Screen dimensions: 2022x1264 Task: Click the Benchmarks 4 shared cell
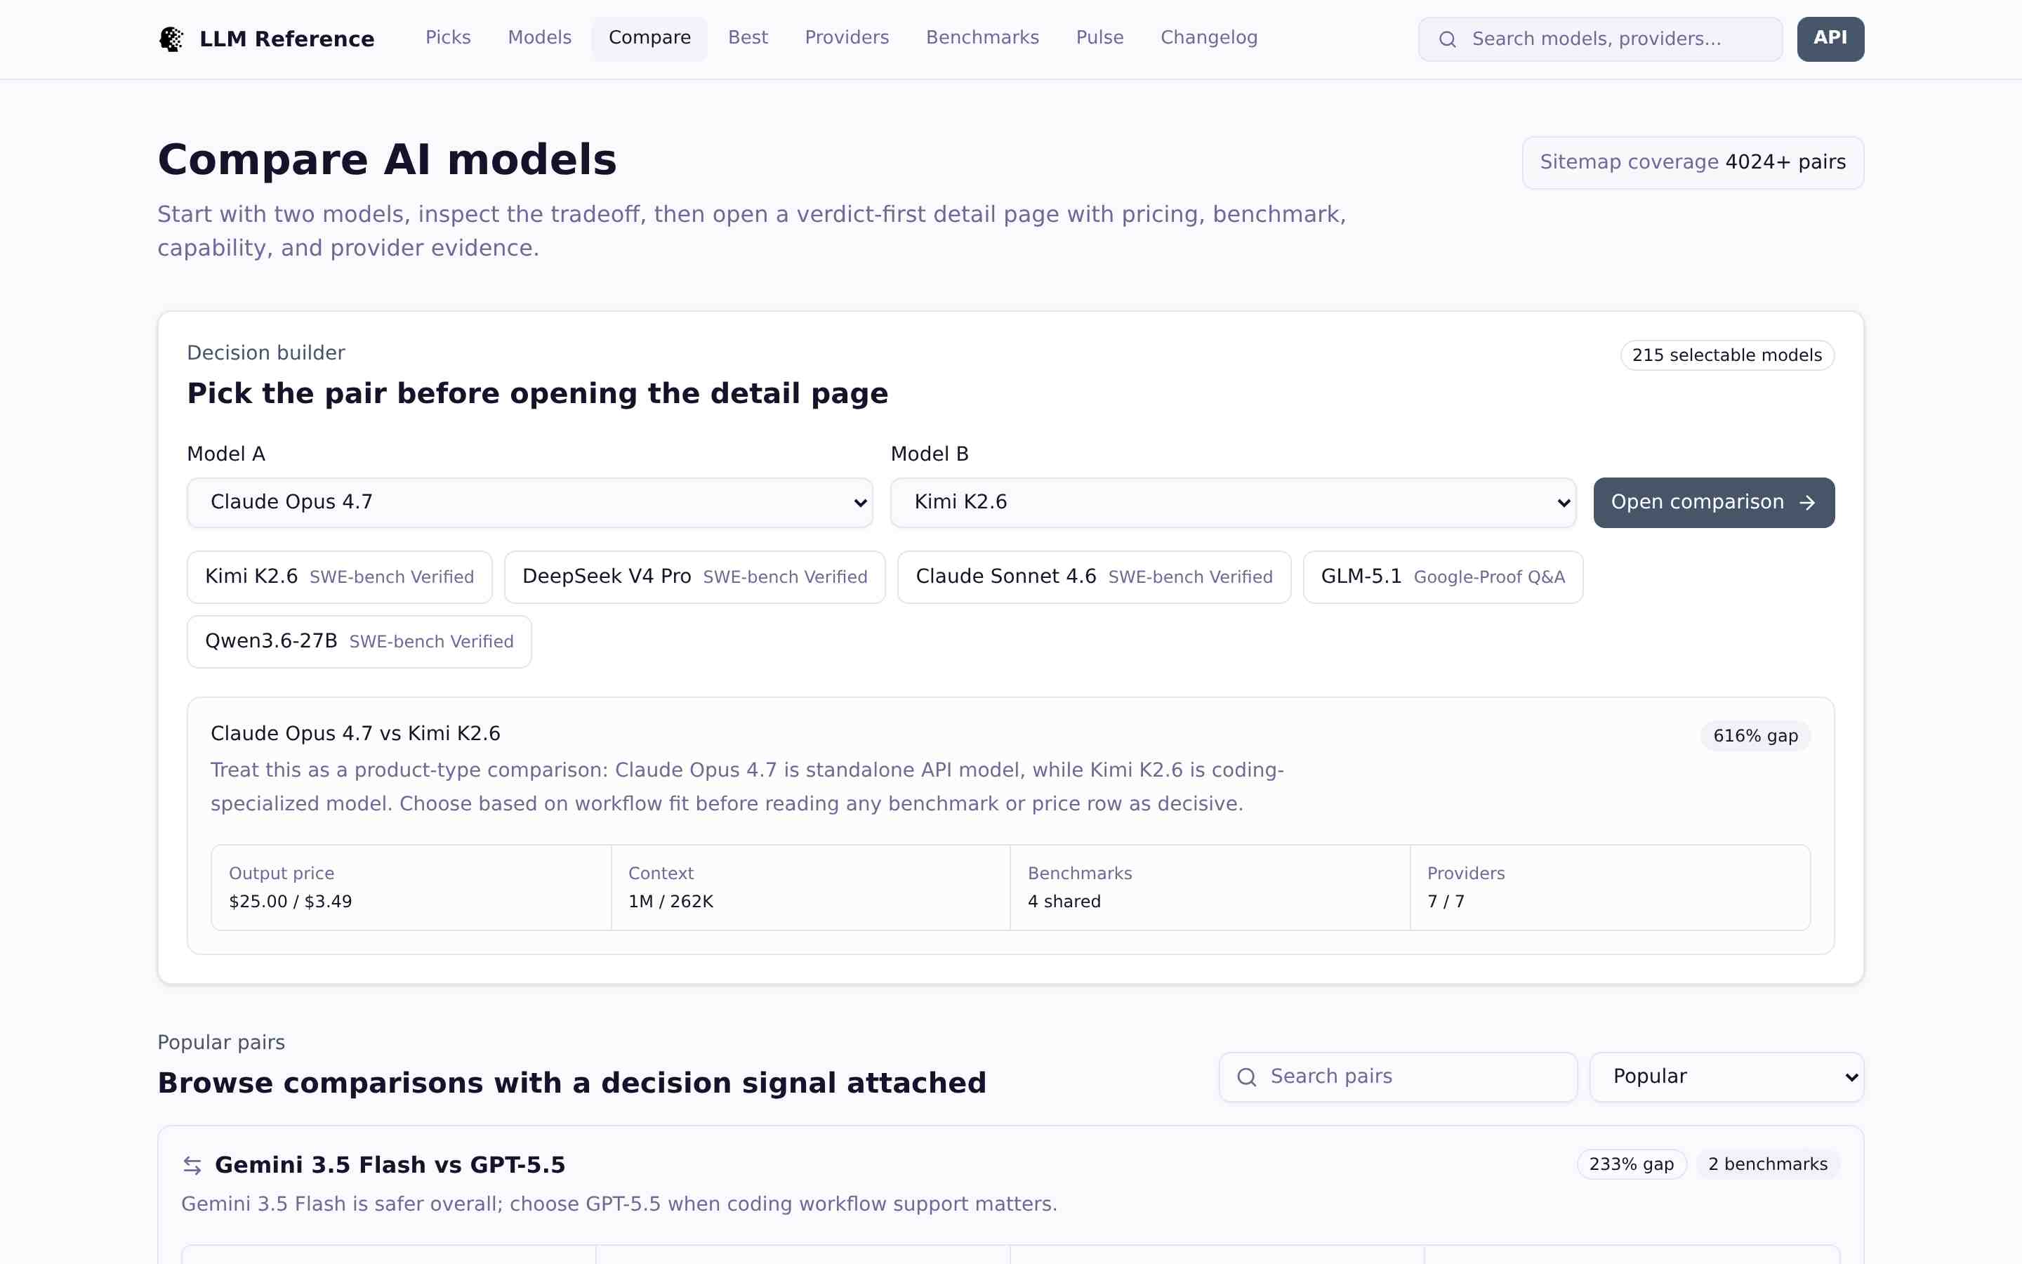[x=1210, y=888]
